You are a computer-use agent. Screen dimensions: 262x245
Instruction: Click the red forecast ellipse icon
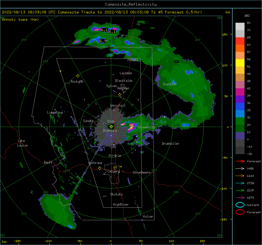pyautogui.click(x=240, y=212)
